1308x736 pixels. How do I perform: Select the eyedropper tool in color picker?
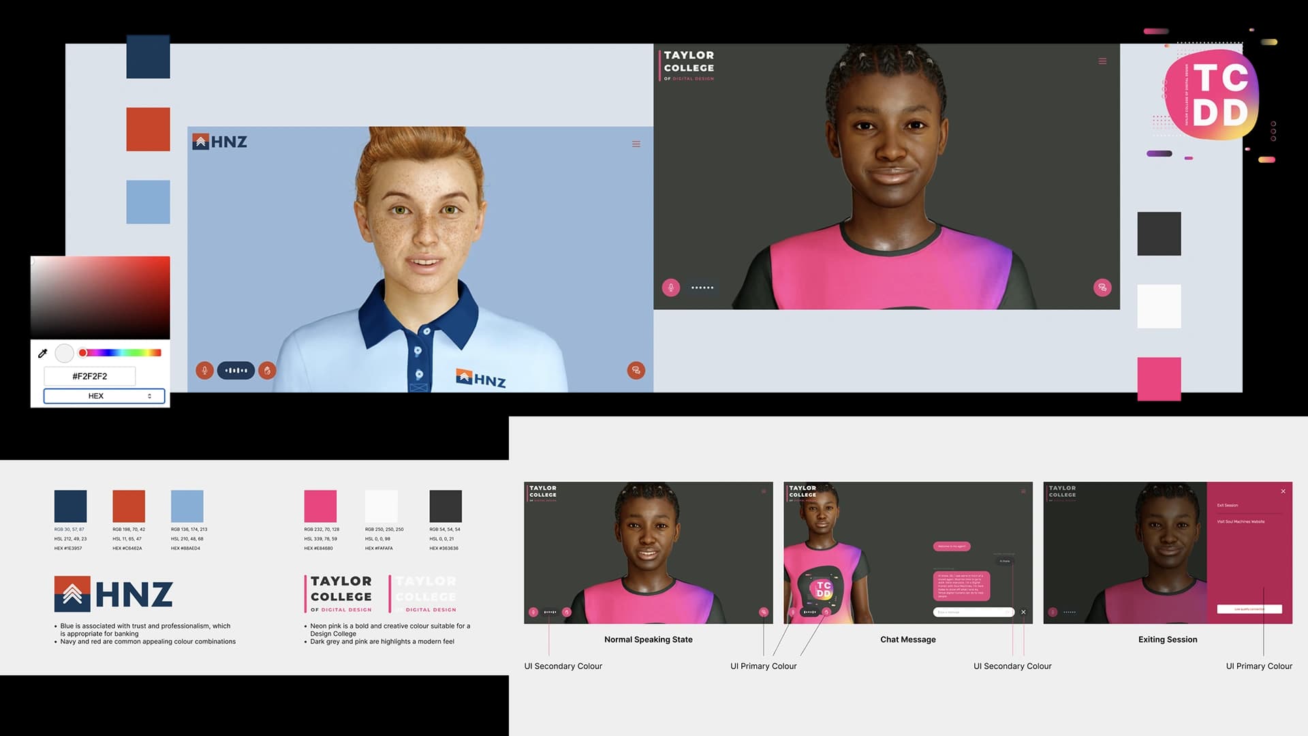coord(42,353)
